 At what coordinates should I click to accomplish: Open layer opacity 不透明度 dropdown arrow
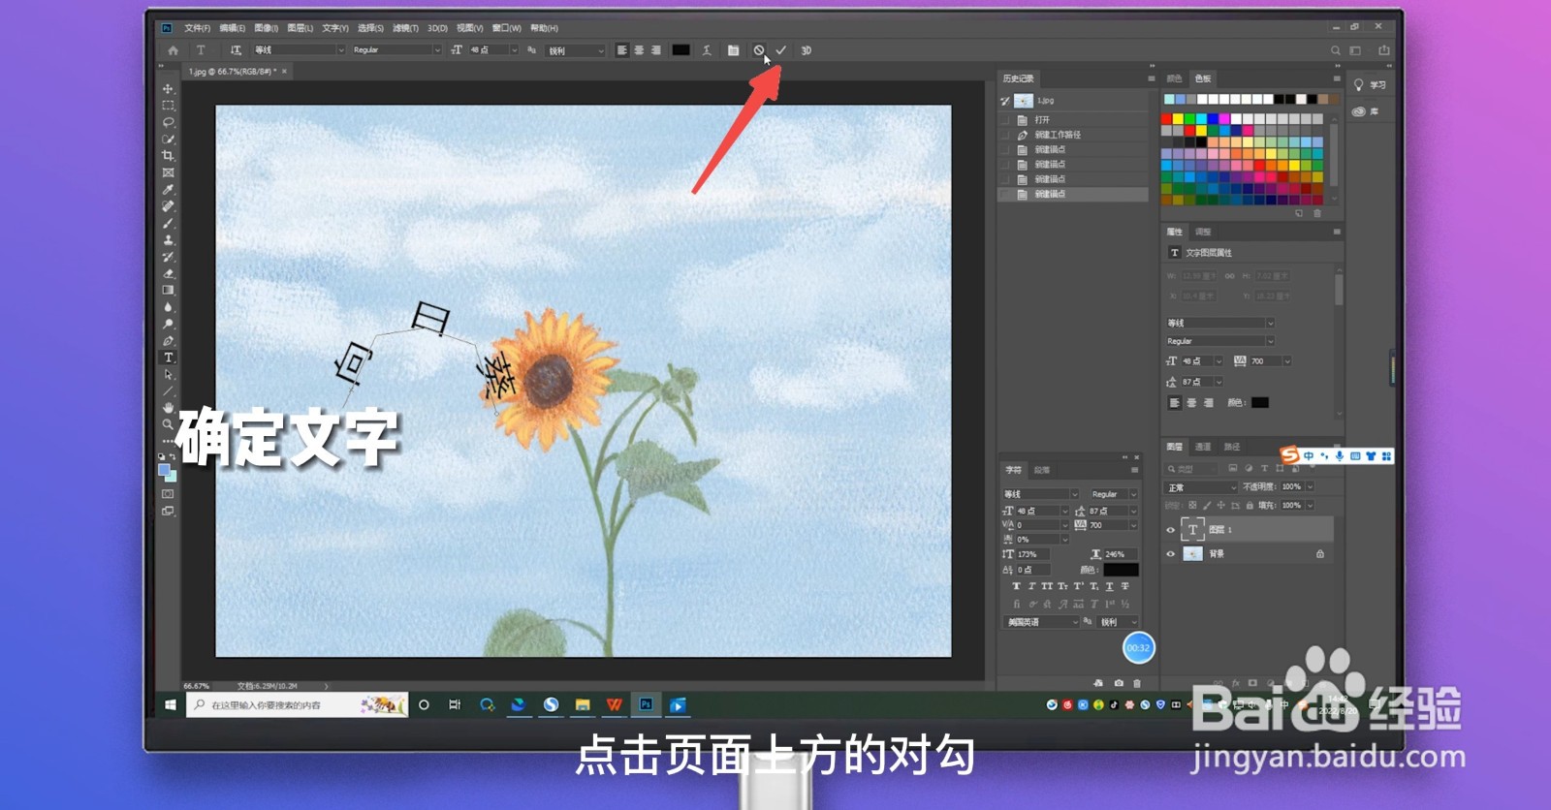tap(1310, 487)
